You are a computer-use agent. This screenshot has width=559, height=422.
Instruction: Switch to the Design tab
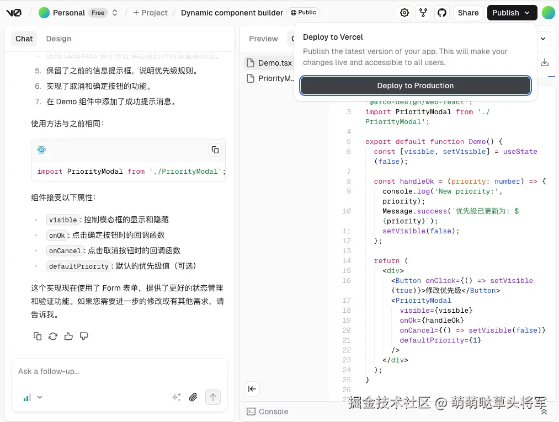58,39
